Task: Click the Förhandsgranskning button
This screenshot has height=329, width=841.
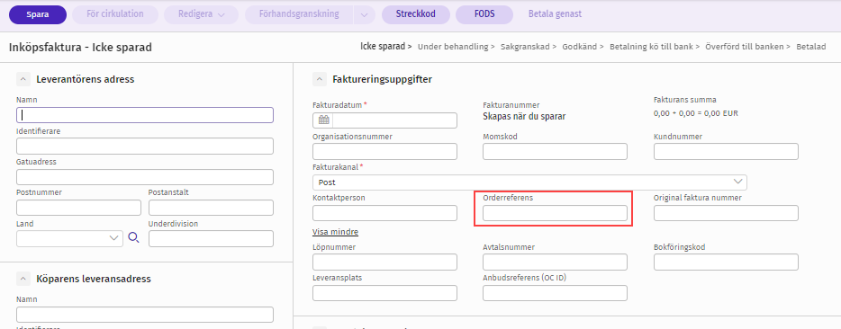Action: [x=299, y=14]
